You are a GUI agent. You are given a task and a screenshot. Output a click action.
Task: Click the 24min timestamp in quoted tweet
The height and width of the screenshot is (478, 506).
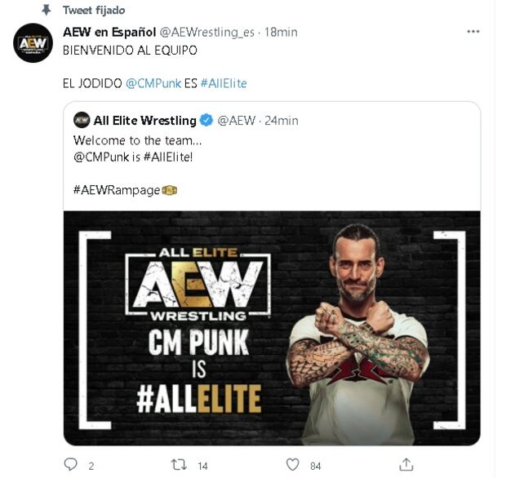pyautogui.click(x=282, y=121)
